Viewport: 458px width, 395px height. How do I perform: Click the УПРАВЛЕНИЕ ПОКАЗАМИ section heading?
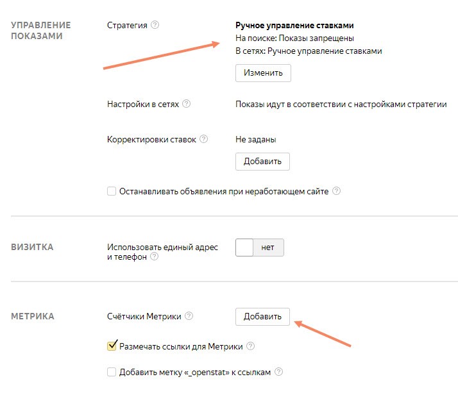41,31
